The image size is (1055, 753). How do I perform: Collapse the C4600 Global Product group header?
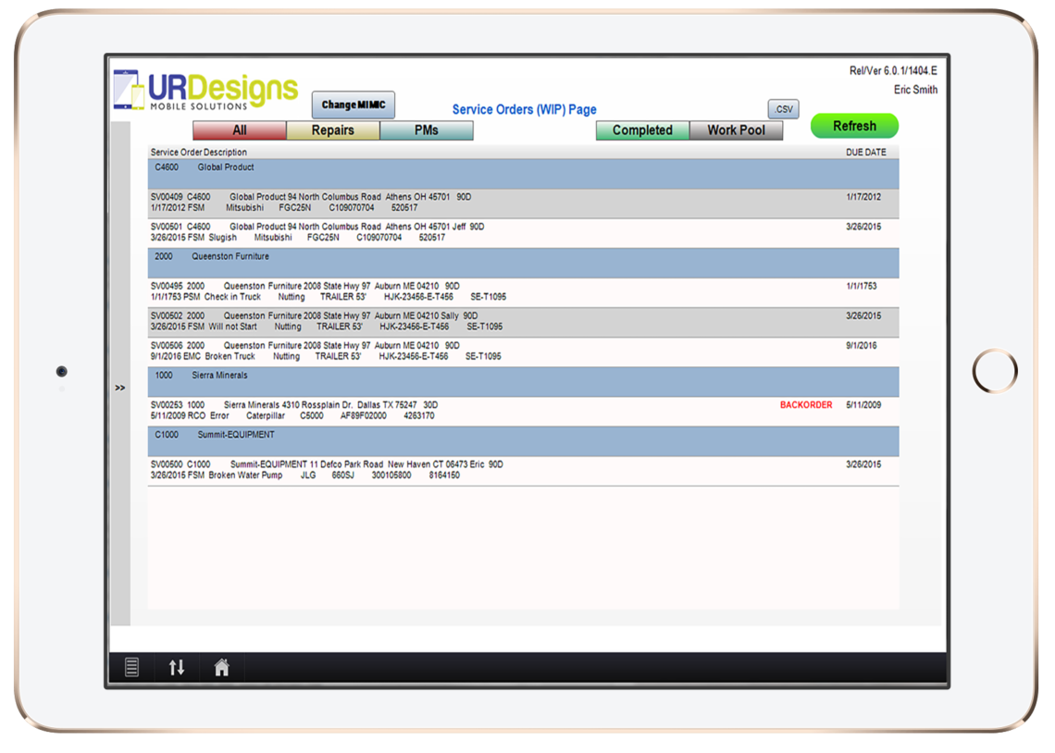point(523,174)
